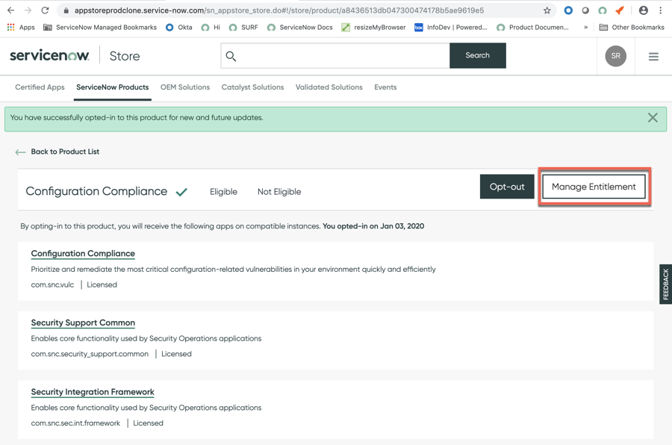
Task: Click the Configuration Compliance product heading
Action: pos(96,191)
